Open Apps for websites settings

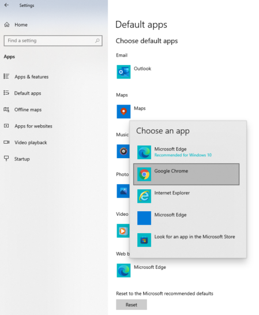(33, 126)
